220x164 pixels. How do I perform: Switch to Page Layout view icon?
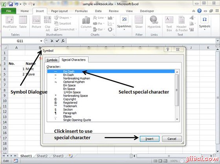click(x=160, y=161)
